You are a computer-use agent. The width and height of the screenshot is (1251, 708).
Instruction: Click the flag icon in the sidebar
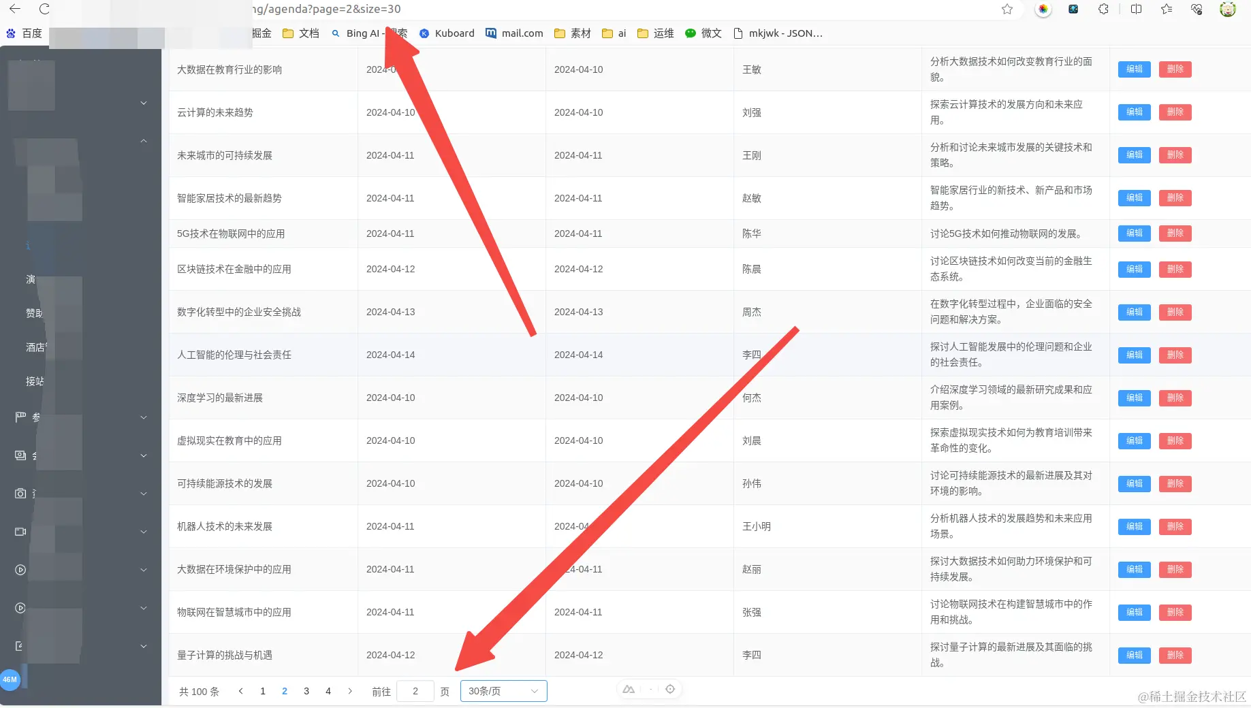(20, 417)
